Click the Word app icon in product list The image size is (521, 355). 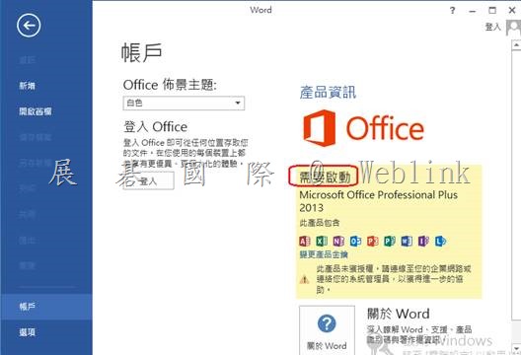[407, 241]
